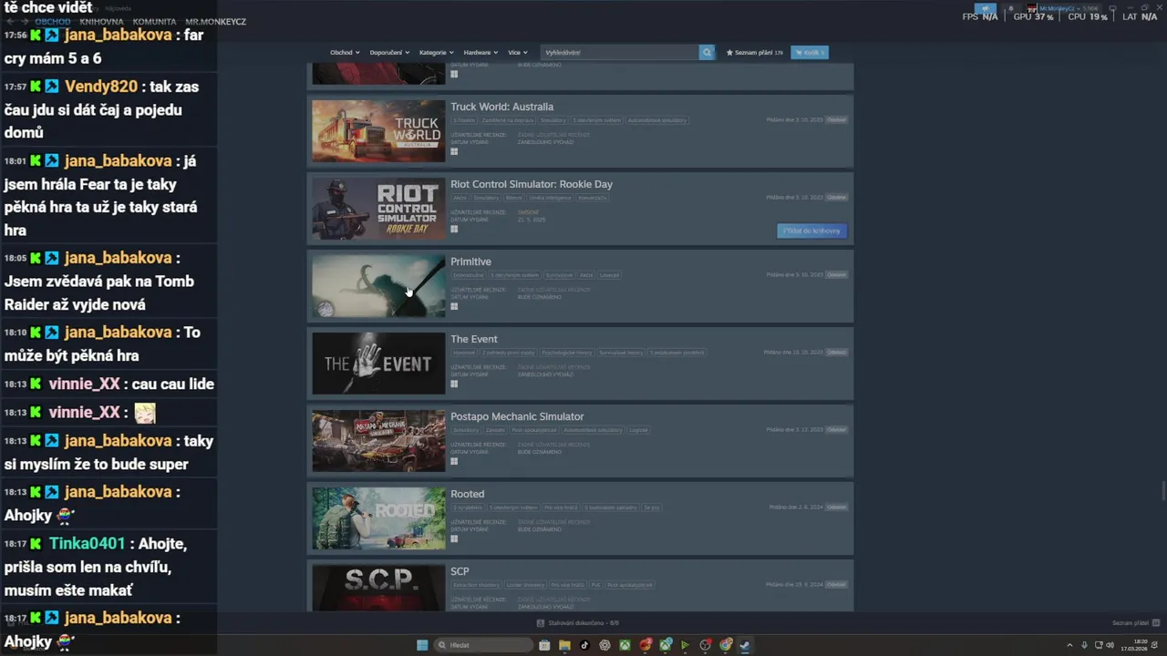Click the Primitive mammoth thumbnail

tap(378, 286)
